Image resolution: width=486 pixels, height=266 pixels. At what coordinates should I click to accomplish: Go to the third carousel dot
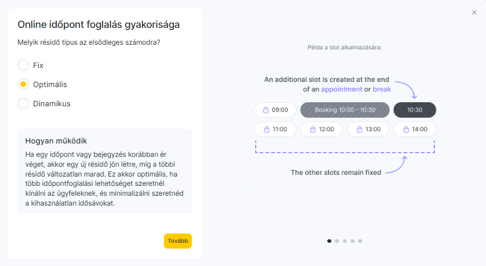pyautogui.click(x=345, y=240)
